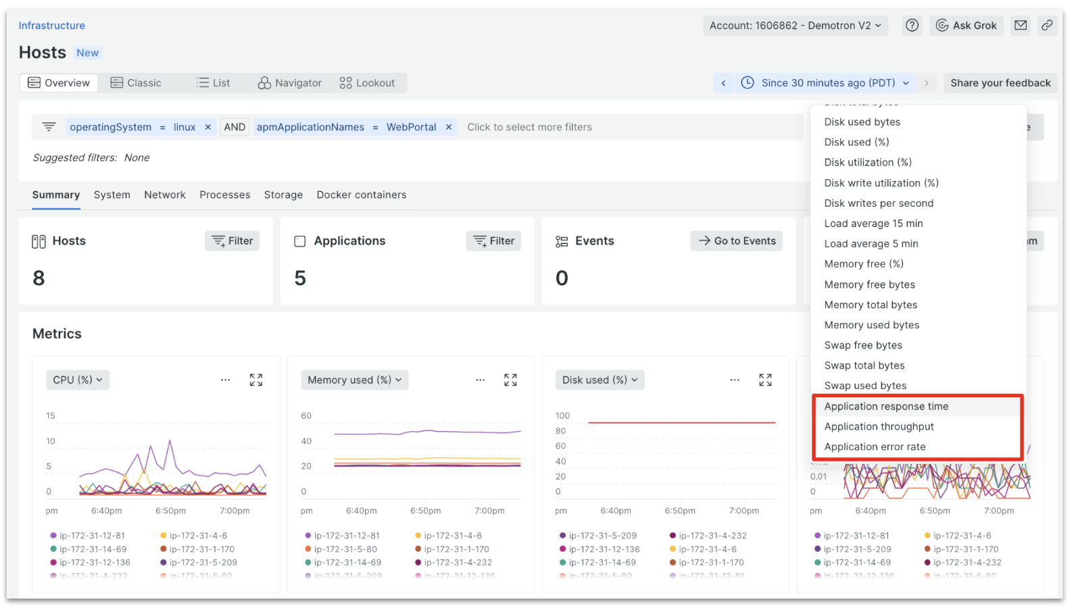Copy permalink using the link icon
Screen dimensions: 1072x608
(1047, 26)
